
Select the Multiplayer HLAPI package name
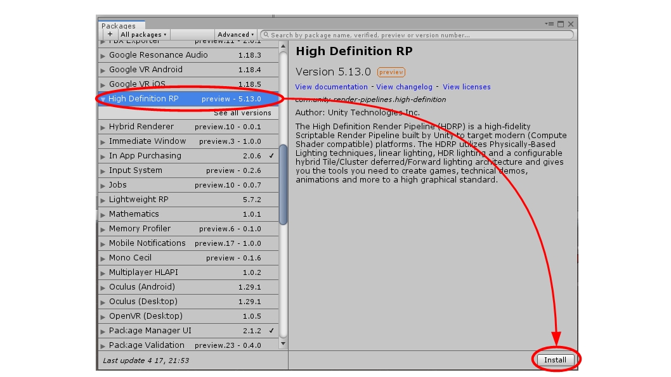143,272
